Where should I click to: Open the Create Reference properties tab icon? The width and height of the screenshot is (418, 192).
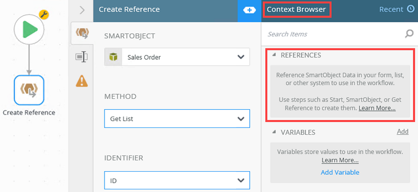click(82, 33)
